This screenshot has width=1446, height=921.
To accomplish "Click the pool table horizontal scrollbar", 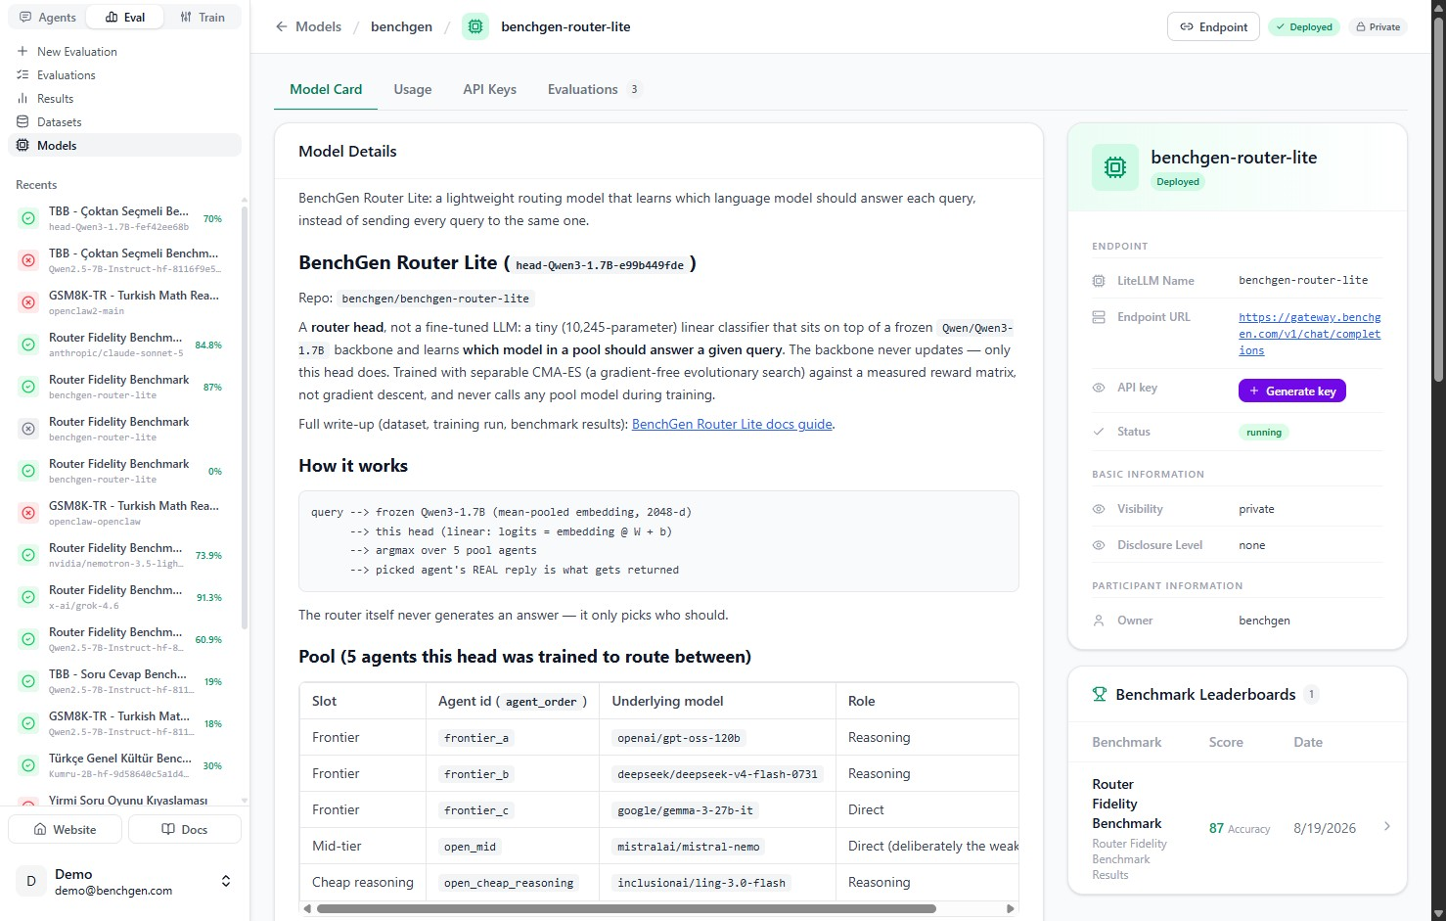I will [x=626, y=908].
